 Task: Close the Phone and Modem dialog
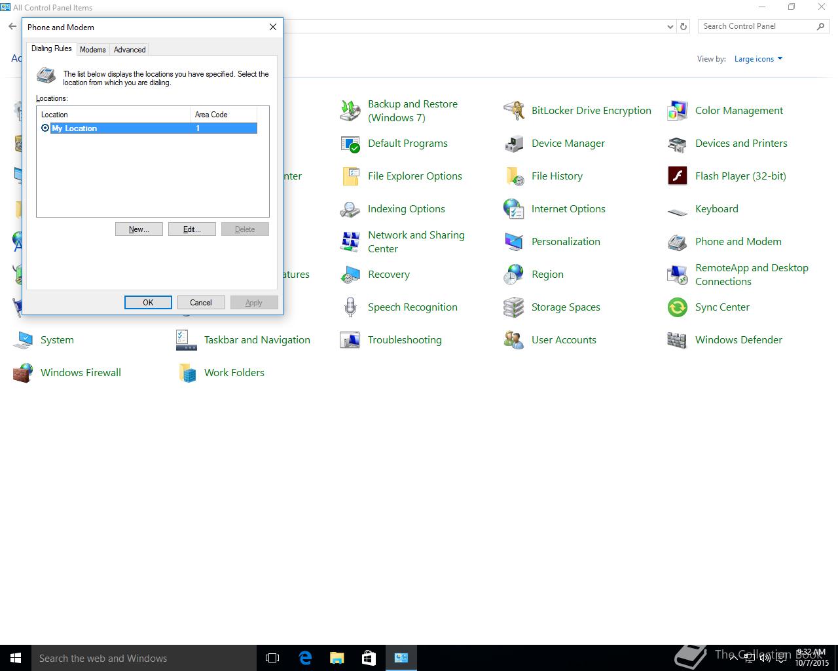273,27
